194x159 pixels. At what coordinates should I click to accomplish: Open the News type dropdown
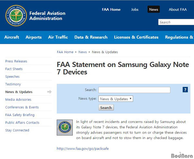coord(116,99)
